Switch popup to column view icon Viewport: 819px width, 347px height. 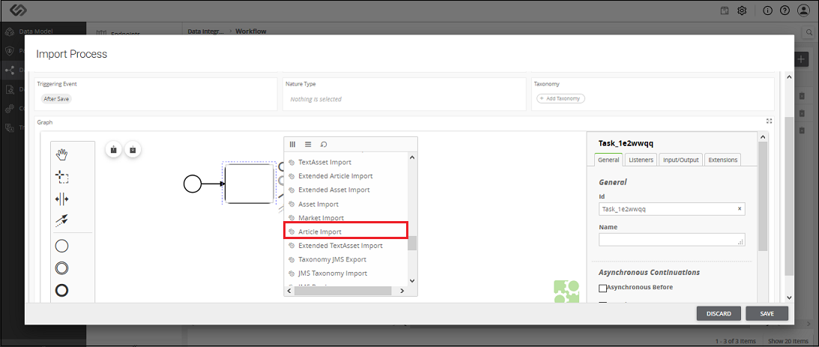(292, 144)
